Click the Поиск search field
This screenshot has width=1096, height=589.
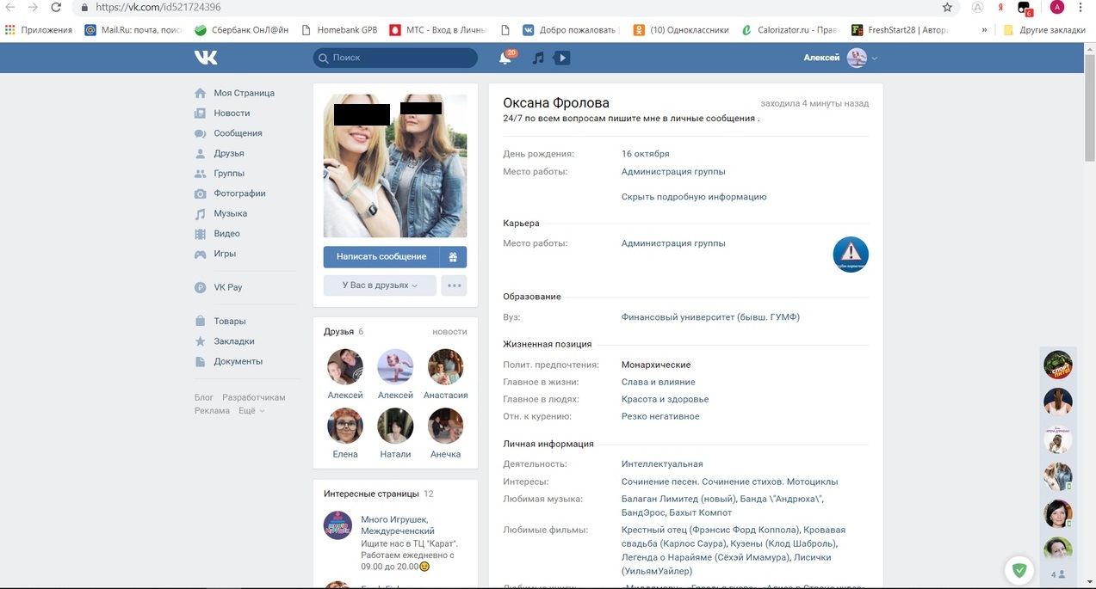[x=395, y=58]
